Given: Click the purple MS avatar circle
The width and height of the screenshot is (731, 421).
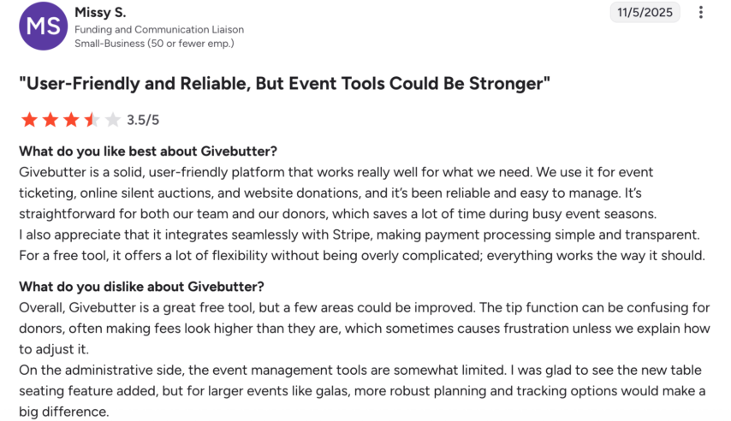Looking at the screenshot, I should [44, 27].
